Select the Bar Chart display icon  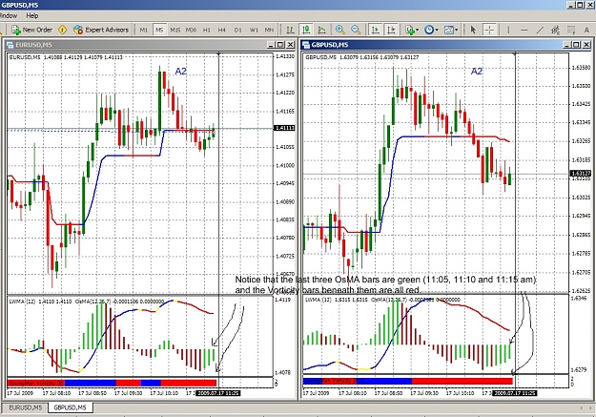coord(290,30)
